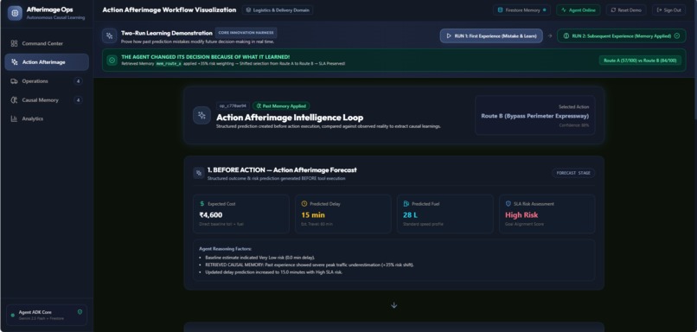Click the Intelligence Loop sparkle icon
The height and width of the screenshot is (332, 697).
click(201, 116)
